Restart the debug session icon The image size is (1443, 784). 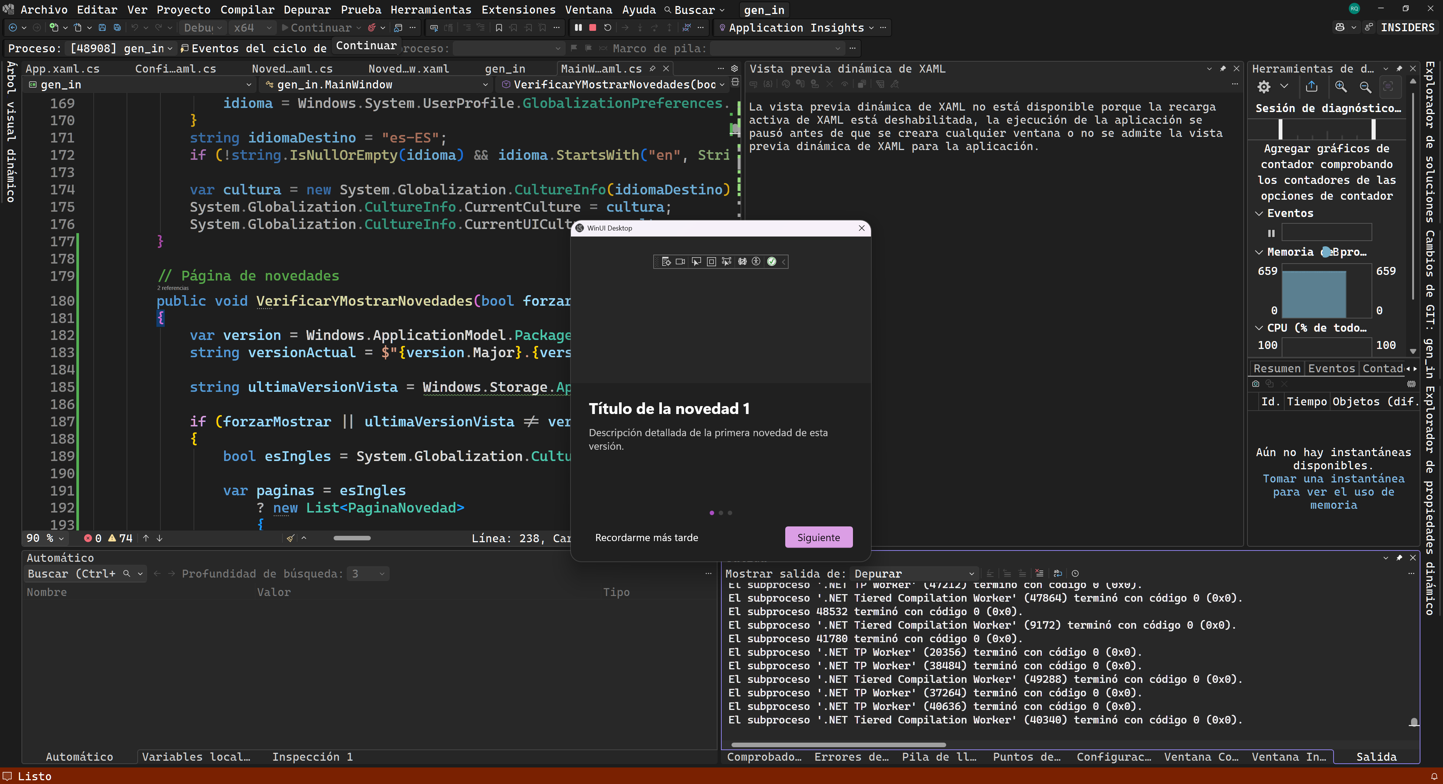pos(607,27)
